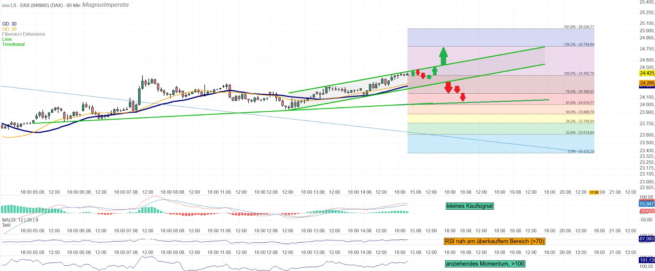The height and width of the screenshot is (271, 655).
Task: Click the lowest red down arrow
Action: [462, 97]
